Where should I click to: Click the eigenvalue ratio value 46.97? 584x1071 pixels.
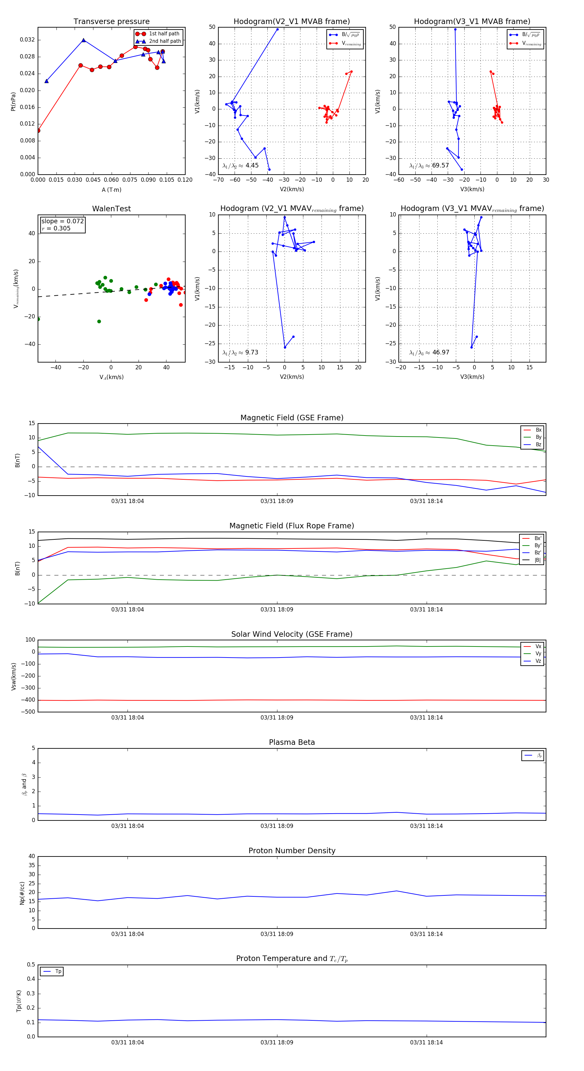tap(441, 352)
